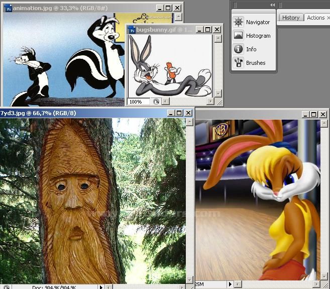Minimize the animation.jpg window
The image size is (330, 289).
tap(159, 8)
